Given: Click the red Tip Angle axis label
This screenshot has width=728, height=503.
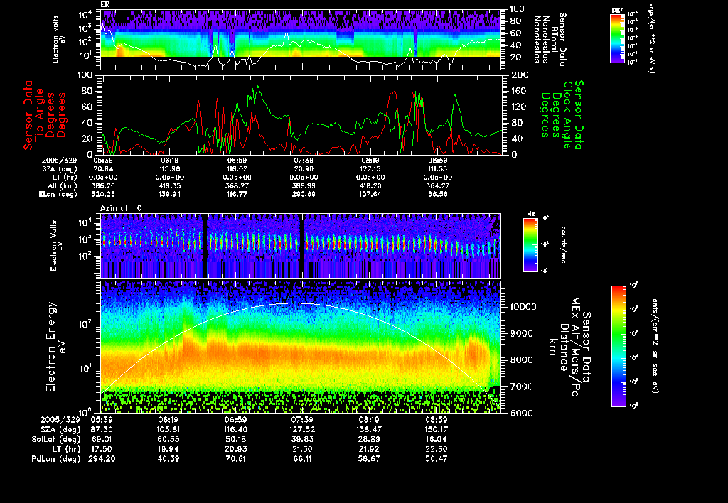Looking at the screenshot, I should pyautogui.click(x=45, y=115).
